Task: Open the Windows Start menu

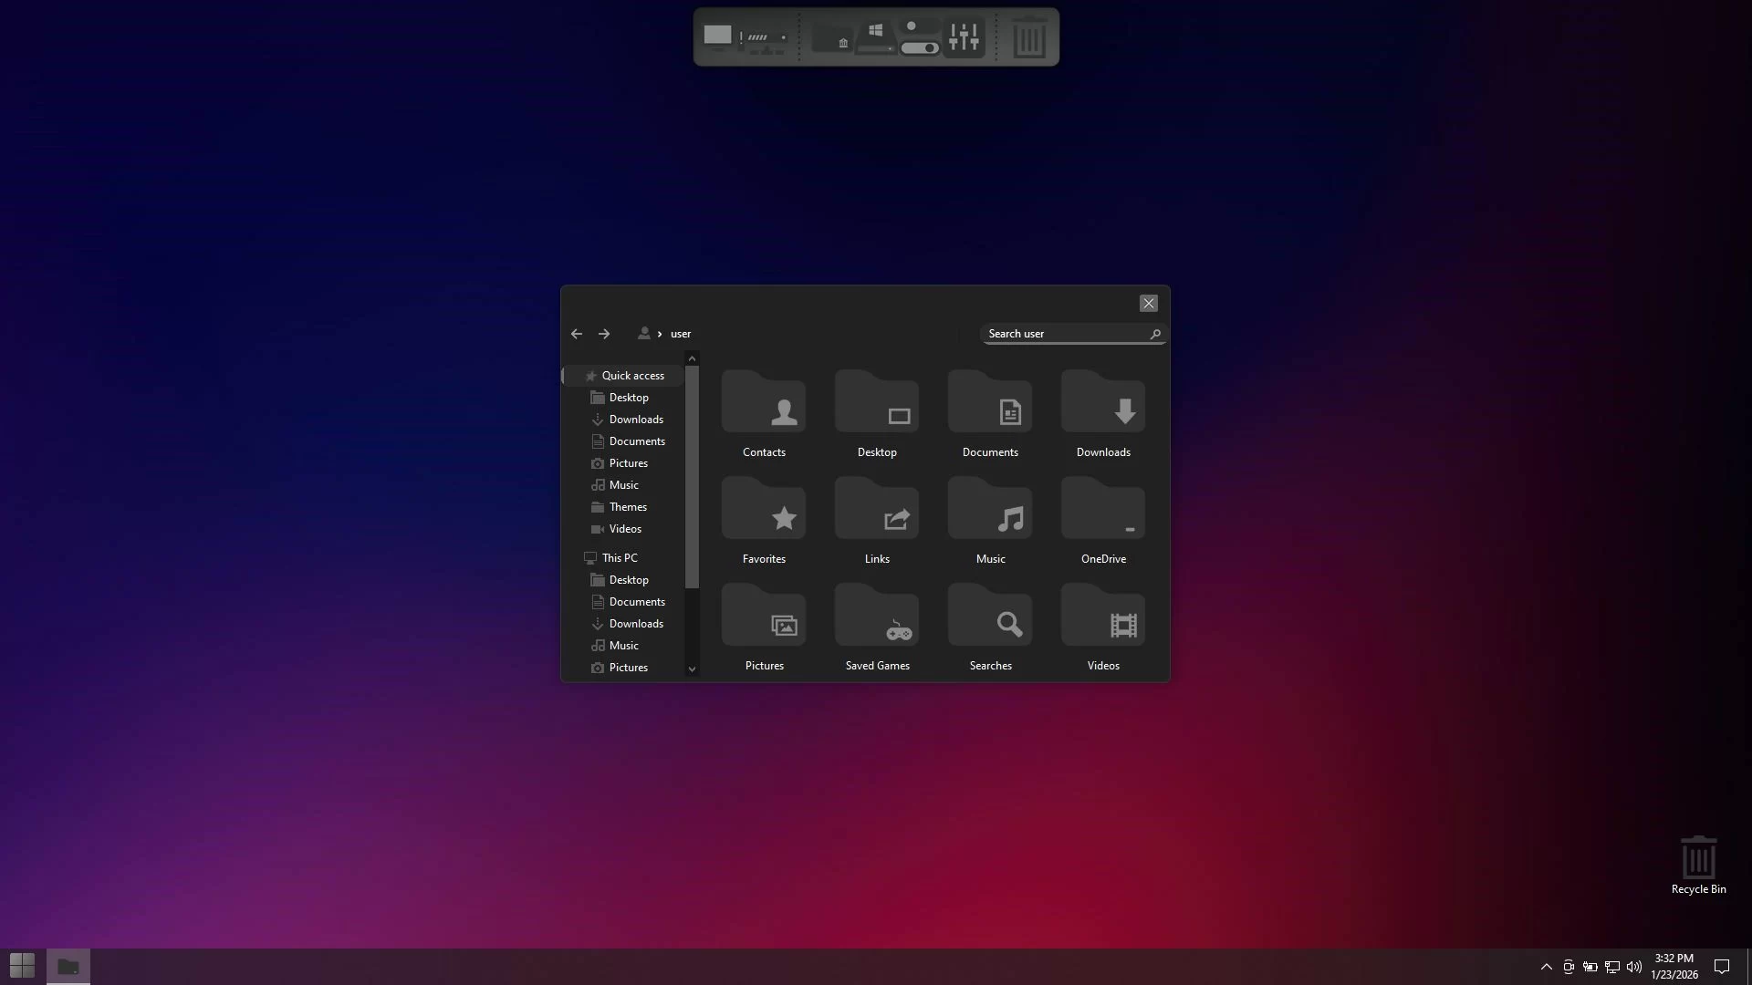Action: click(x=22, y=966)
